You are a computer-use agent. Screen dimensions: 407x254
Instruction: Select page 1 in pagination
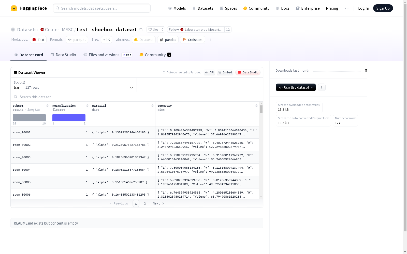136,203
